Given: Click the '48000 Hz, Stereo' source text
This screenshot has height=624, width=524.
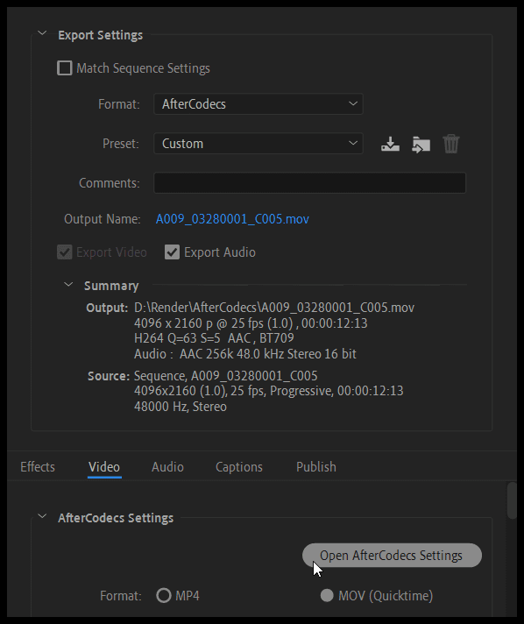Looking at the screenshot, I should 181,407.
